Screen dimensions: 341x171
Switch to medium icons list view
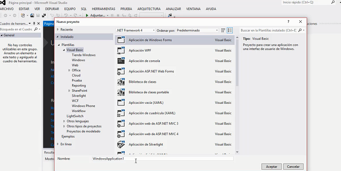tap(230, 30)
